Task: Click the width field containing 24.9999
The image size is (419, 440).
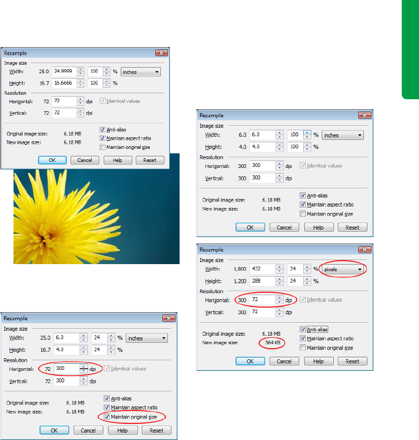Action: (x=64, y=71)
